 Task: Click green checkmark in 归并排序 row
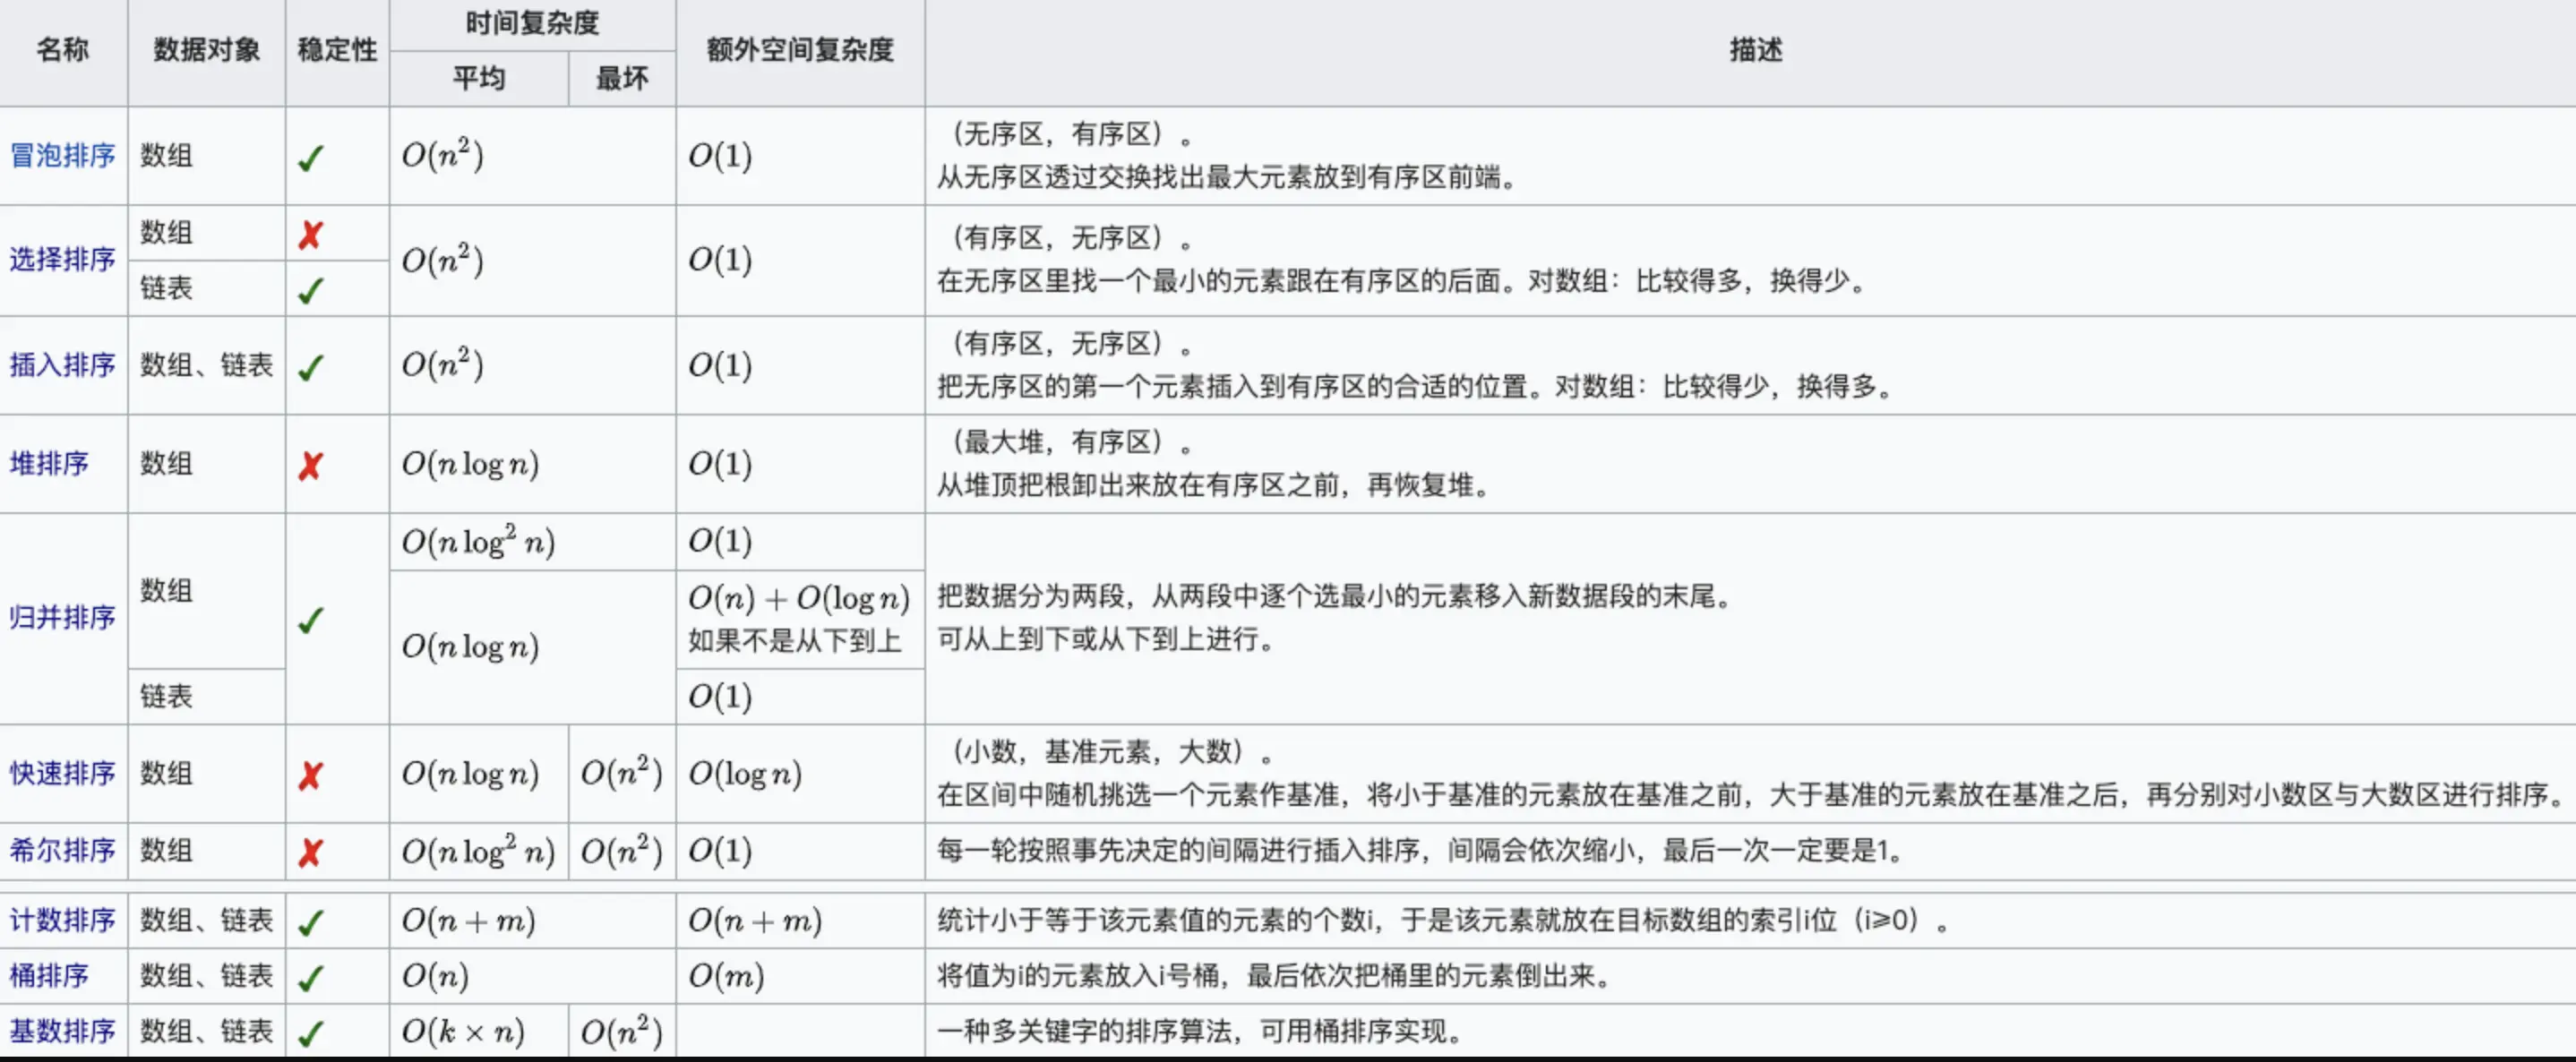click(311, 621)
